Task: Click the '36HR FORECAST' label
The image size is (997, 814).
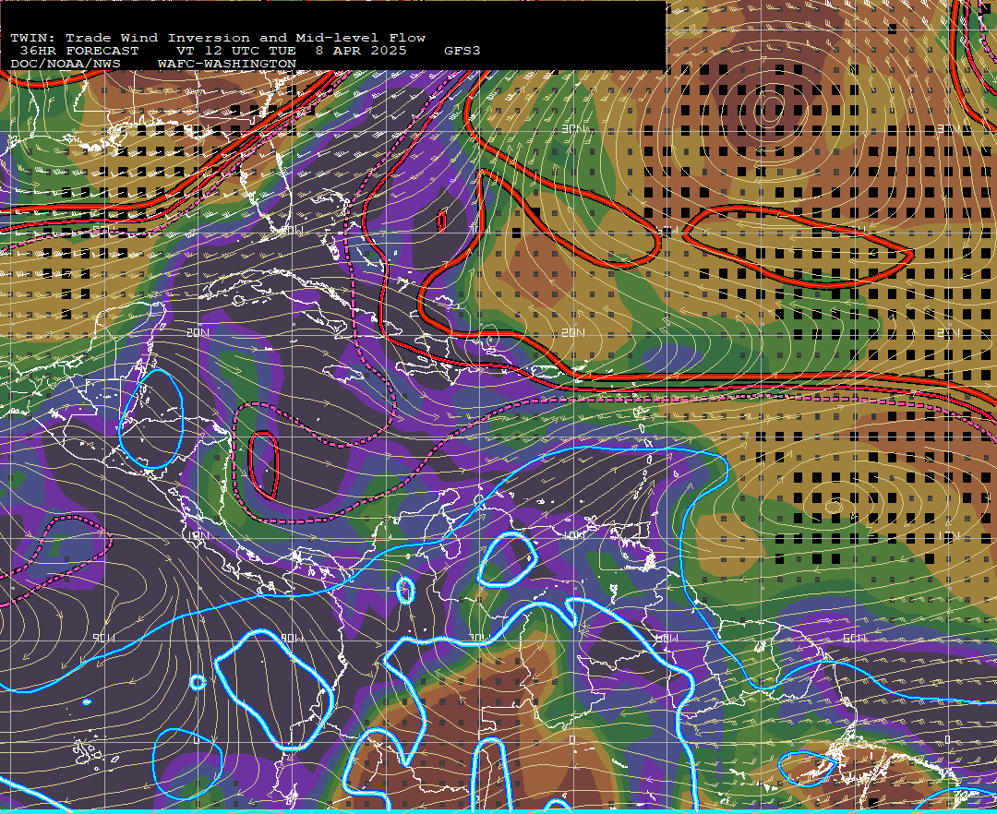Action: (x=78, y=51)
